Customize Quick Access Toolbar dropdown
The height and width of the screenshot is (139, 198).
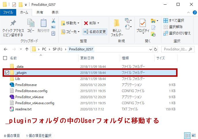pos(26,5)
